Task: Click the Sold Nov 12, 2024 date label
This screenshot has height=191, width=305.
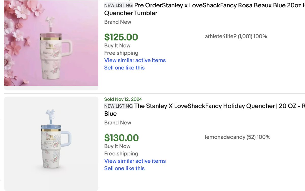Action: pyautogui.click(x=123, y=99)
